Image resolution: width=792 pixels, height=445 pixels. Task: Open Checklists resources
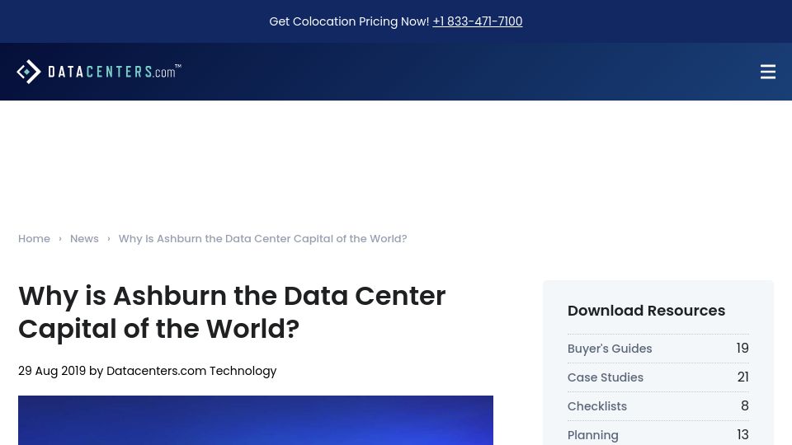pyautogui.click(x=597, y=406)
